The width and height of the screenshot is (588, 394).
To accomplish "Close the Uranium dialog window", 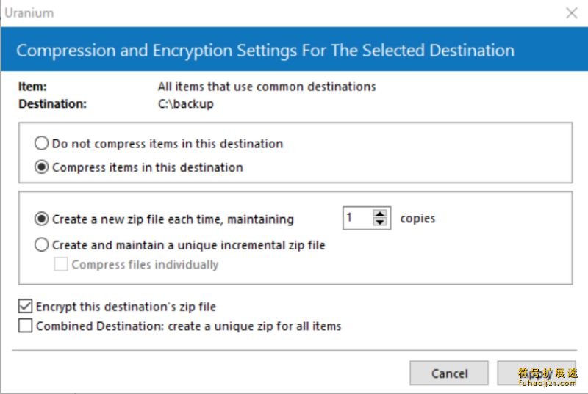I will click(x=572, y=13).
